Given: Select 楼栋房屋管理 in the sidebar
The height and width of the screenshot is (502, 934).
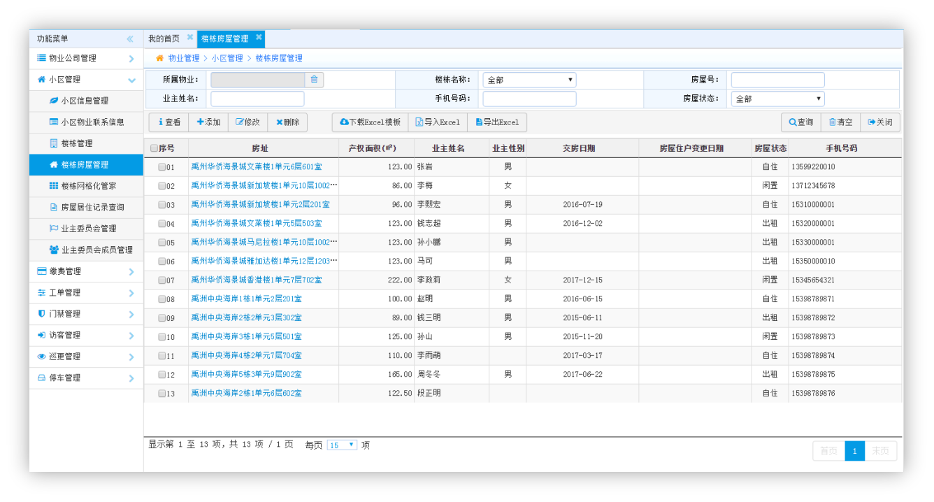Looking at the screenshot, I should tap(86, 165).
